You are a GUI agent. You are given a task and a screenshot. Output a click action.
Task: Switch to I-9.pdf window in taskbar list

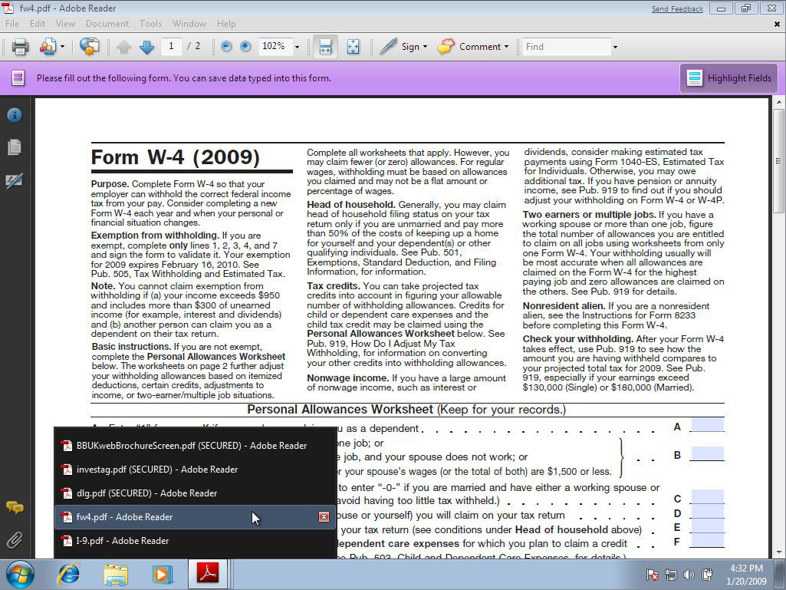point(123,541)
